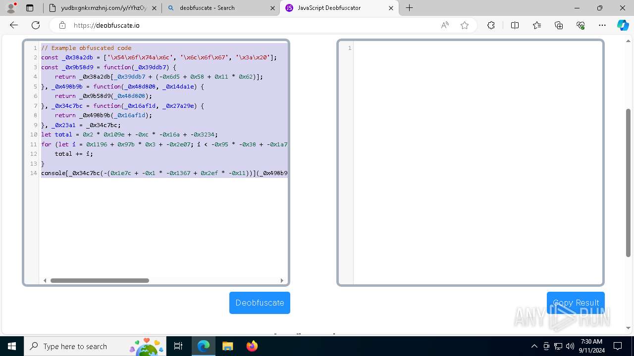Click the page scroll down arrow

[x=628, y=328]
